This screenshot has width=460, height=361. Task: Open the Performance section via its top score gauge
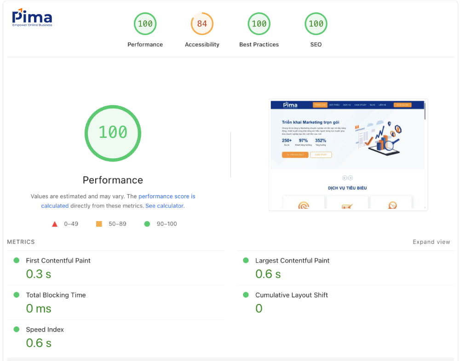145,23
